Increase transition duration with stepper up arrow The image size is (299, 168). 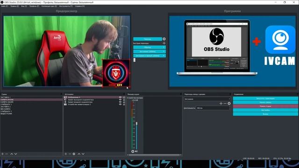coord(229,107)
